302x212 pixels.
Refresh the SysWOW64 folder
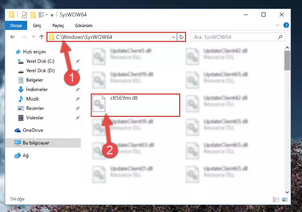(181, 37)
